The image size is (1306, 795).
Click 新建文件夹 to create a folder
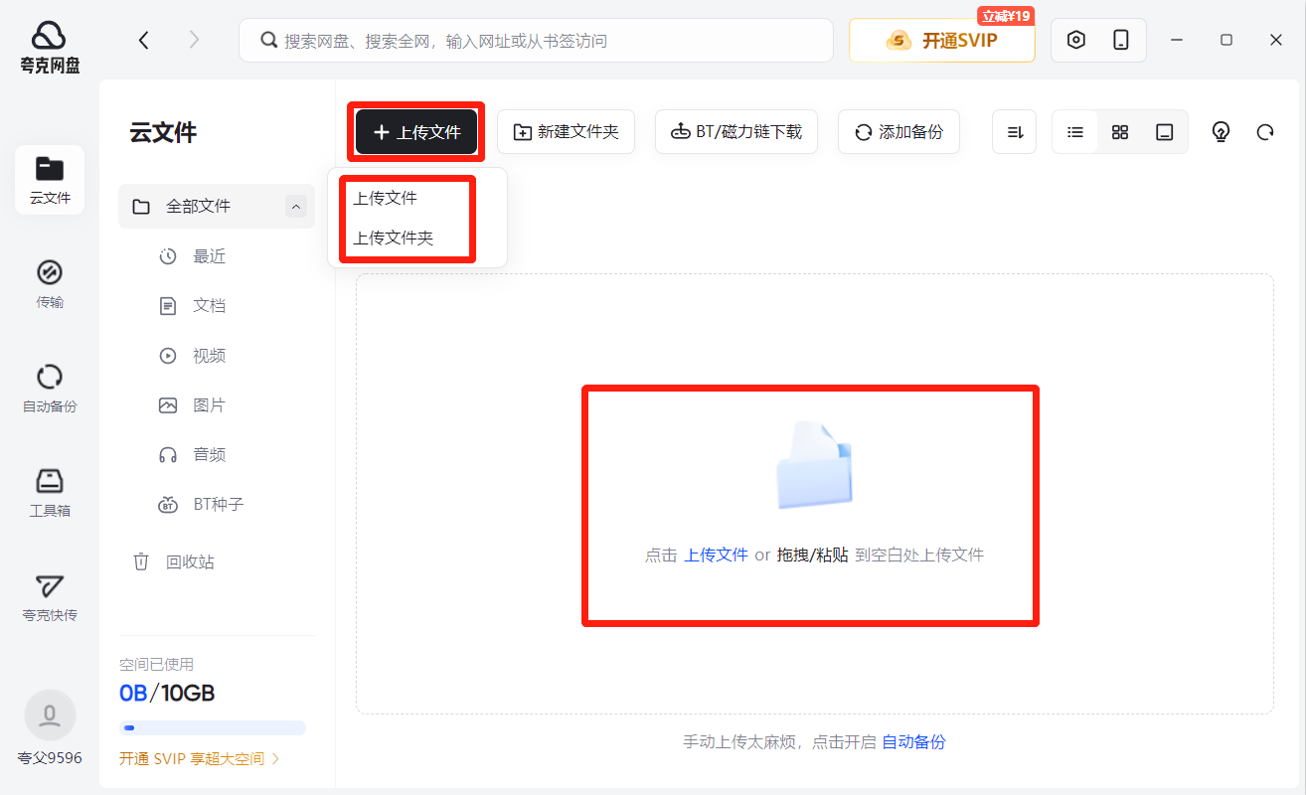(x=566, y=132)
